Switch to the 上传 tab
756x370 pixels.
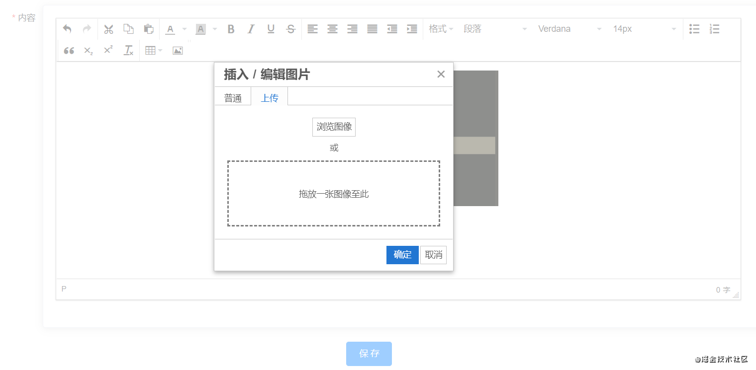pos(270,98)
